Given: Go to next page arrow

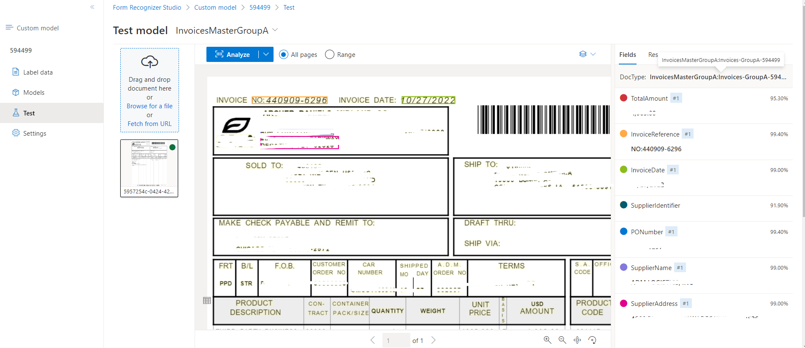Looking at the screenshot, I should coord(433,340).
